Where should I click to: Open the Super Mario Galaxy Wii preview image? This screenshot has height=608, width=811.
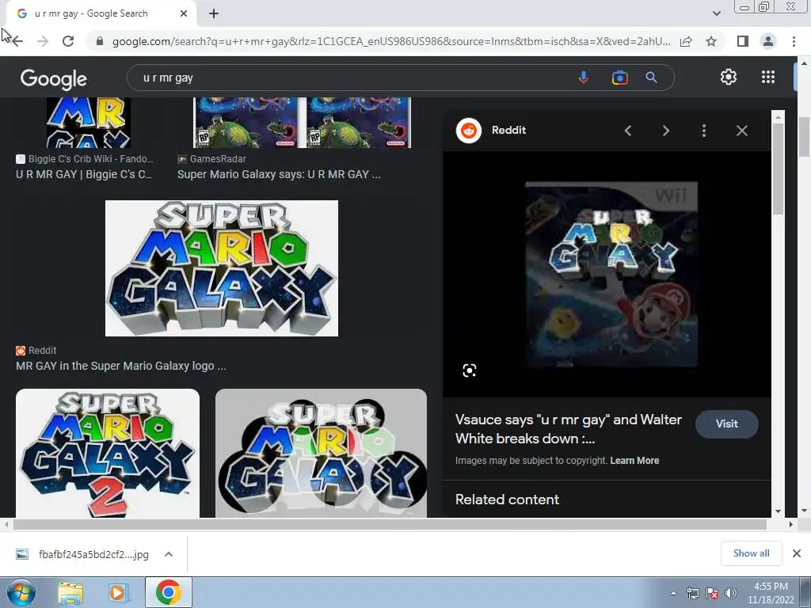(611, 274)
